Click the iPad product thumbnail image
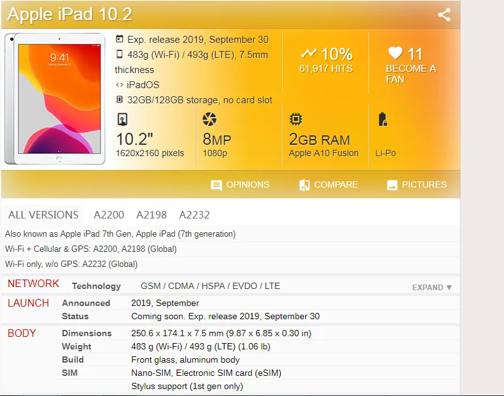Screen dimensions: 504x396 click(x=55, y=98)
